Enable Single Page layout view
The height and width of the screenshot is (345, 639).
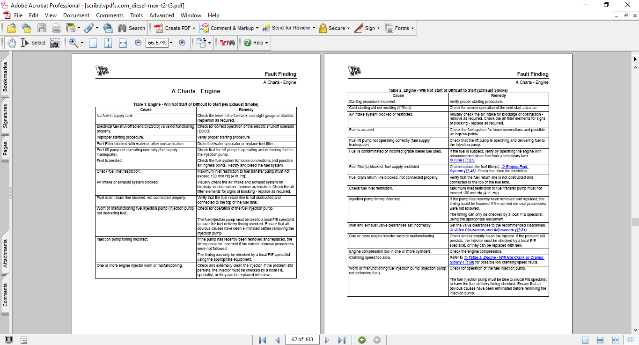pyautogui.click(x=585, y=340)
